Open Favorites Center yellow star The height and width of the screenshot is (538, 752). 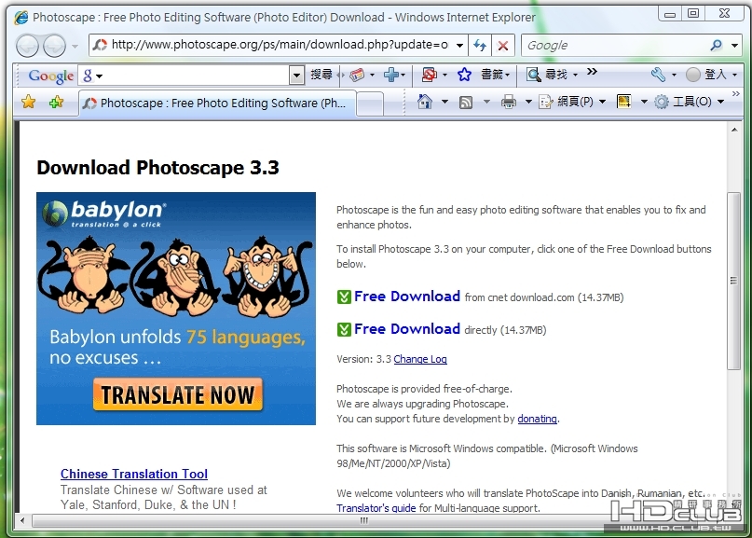28,102
